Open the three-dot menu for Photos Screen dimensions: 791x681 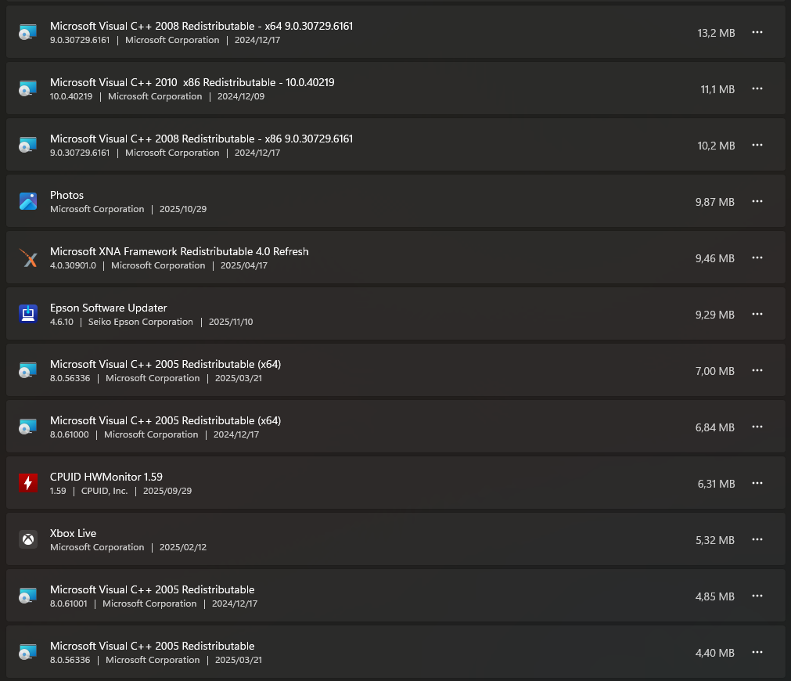click(x=757, y=201)
